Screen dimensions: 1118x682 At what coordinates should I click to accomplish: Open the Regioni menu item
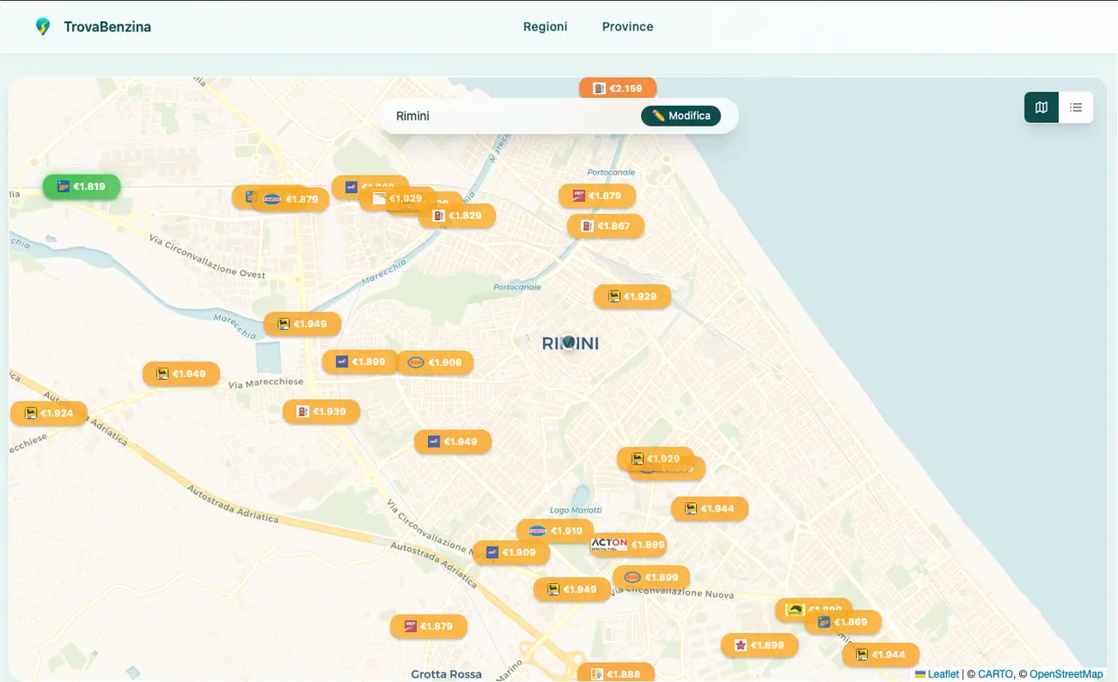tap(545, 27)
